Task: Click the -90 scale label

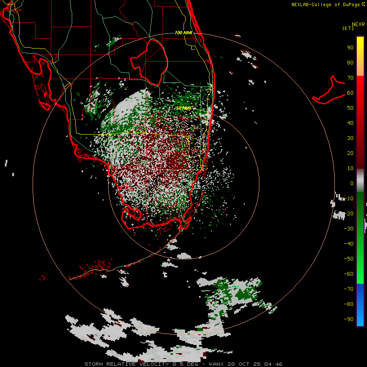Action: click(349, 319)
